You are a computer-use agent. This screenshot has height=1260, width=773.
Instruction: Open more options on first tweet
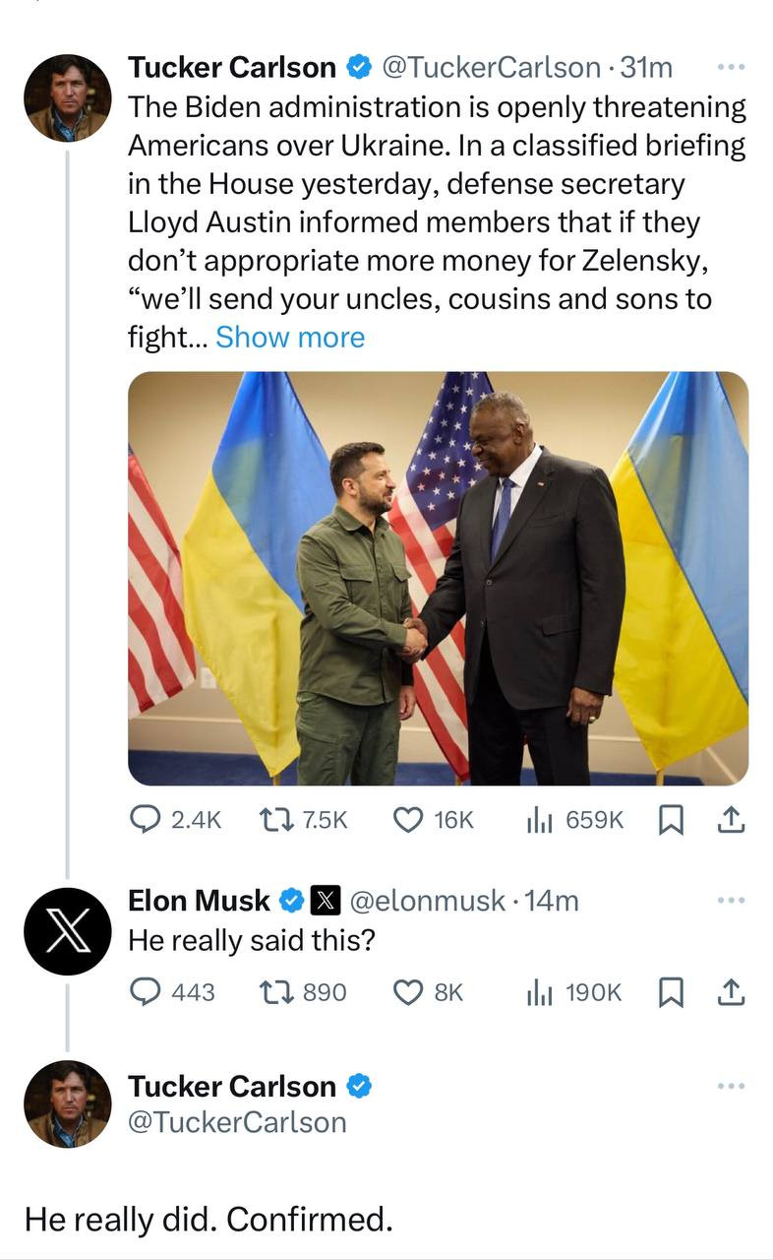(x=731, y=67)
